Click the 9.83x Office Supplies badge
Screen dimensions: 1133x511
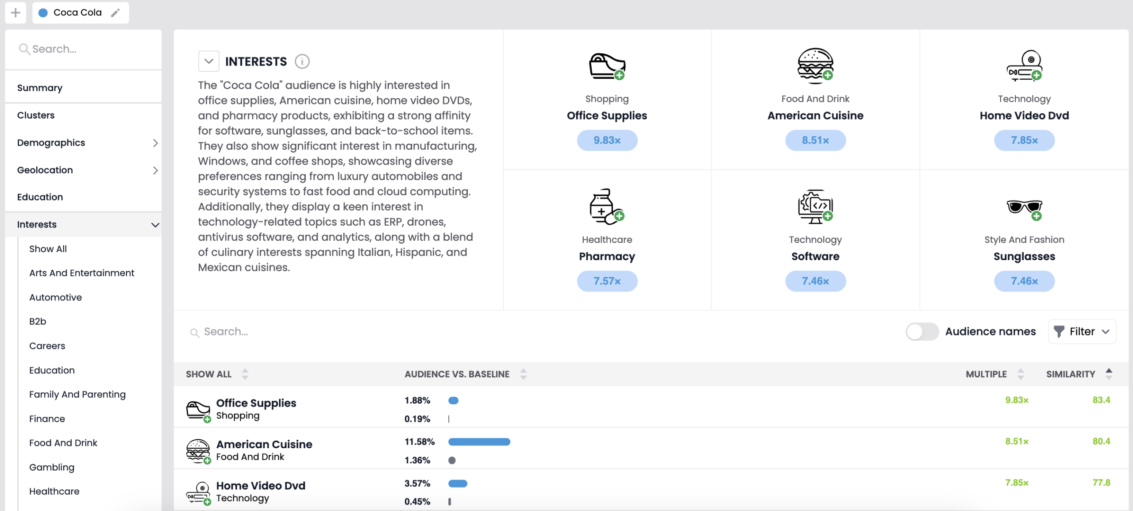606,140
